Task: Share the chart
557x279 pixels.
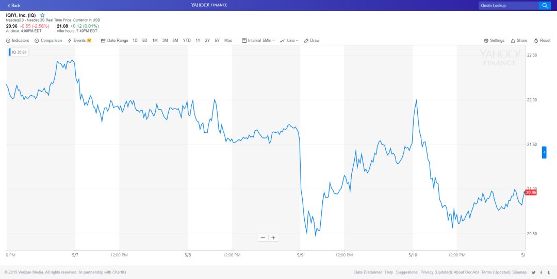Action: click(519, 41)
